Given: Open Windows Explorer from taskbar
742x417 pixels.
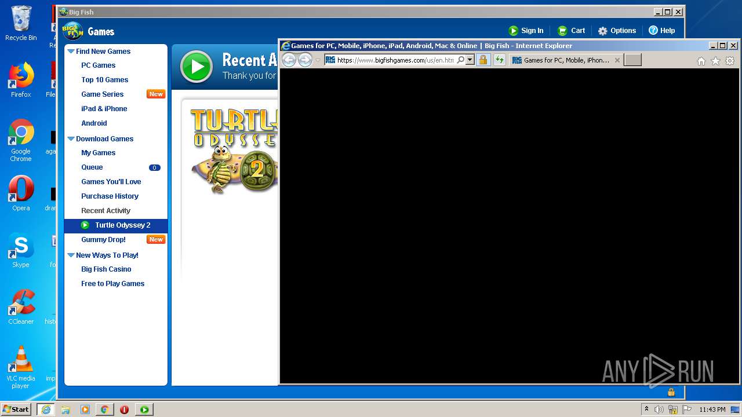Looking at the screenshot, I should click(x=66, y=409).
